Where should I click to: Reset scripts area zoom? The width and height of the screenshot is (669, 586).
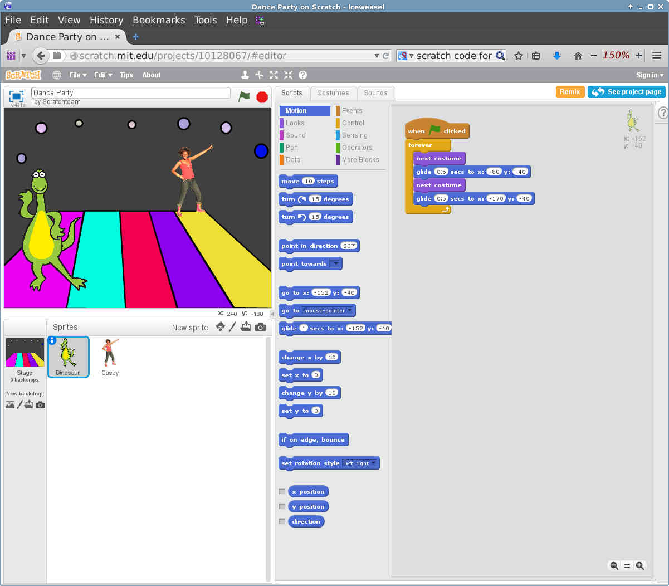coord(627,565)
